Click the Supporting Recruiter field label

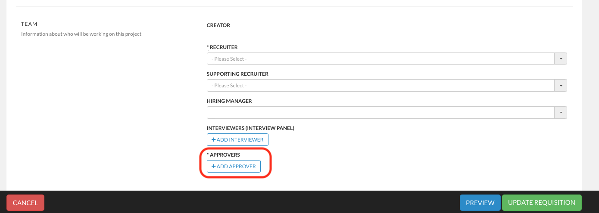237,74
